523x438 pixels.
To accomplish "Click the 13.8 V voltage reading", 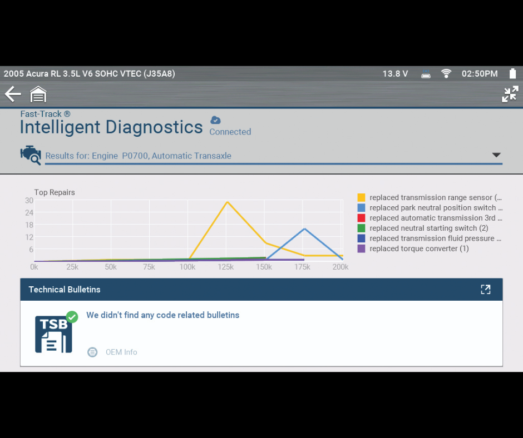I will point(395,74).
